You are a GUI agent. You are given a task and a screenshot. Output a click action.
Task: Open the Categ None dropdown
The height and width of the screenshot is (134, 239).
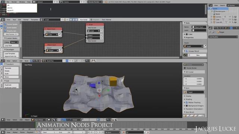point(14,42)
